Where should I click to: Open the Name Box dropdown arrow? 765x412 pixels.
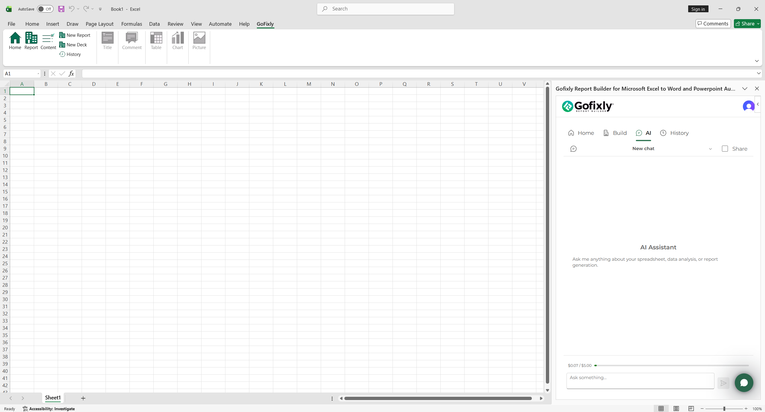(38, 74)
